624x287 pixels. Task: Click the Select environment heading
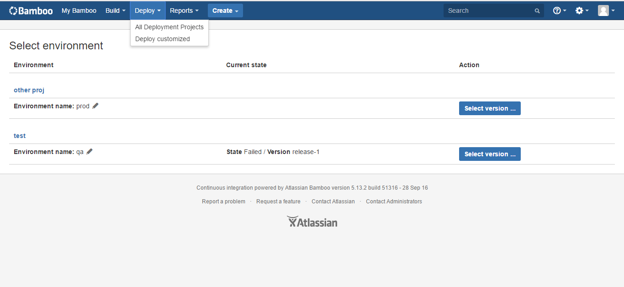tap(56, 46)
